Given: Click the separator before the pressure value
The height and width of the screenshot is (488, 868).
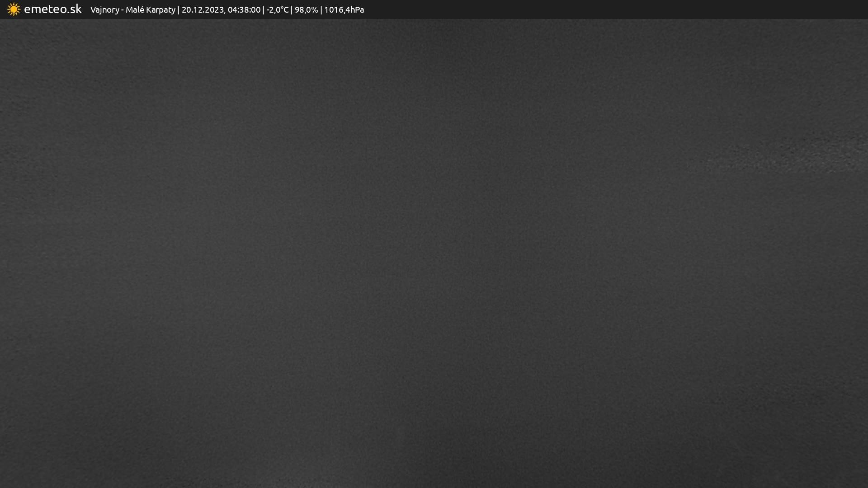Looking at the screenshot, I should click(321, 10).
